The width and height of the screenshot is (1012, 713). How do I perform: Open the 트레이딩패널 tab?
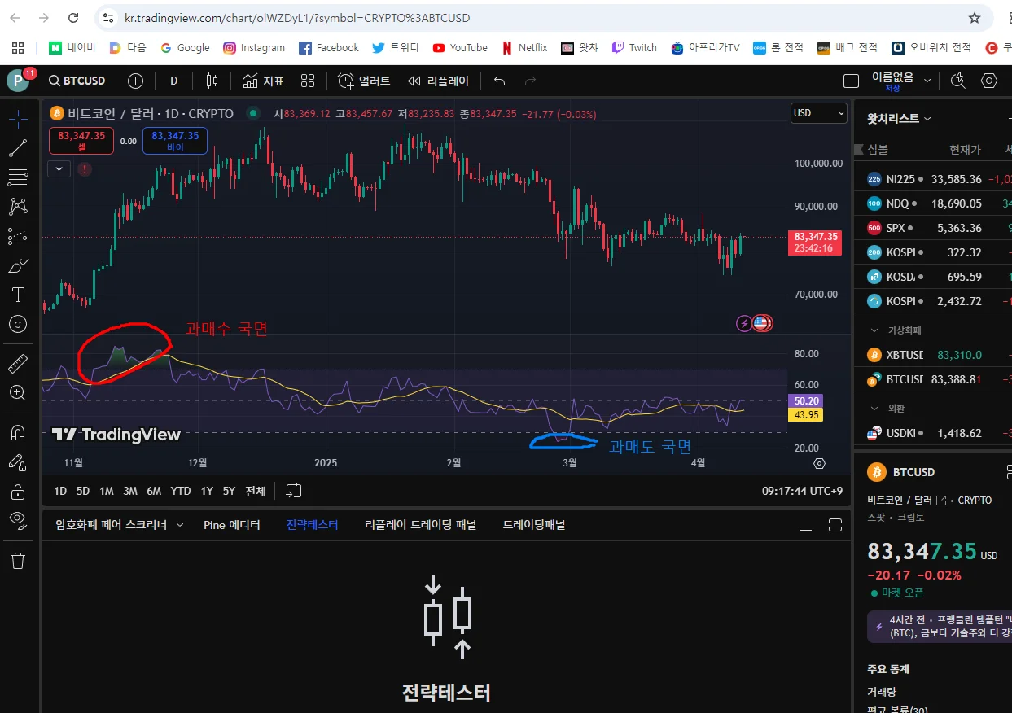tap(533, 525)
